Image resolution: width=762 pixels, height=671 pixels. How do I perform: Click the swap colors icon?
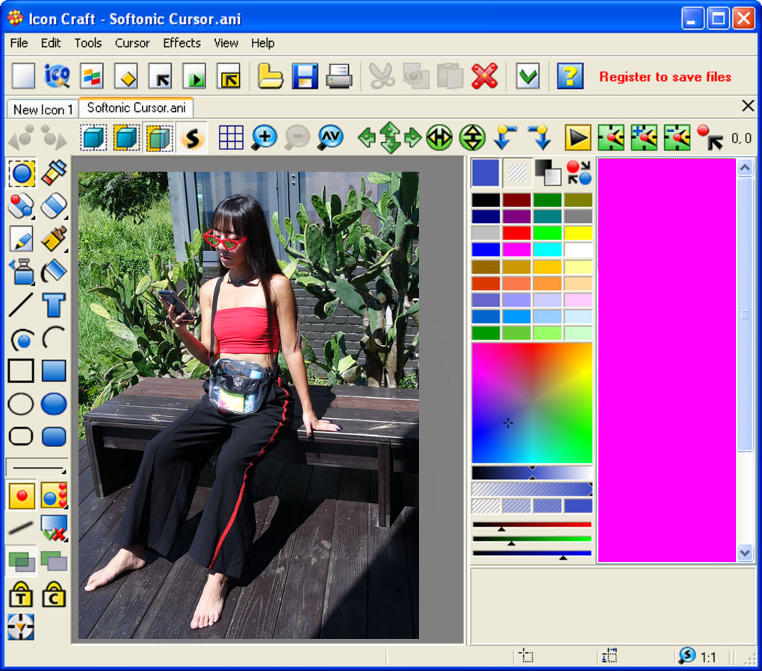(x=579, y=172)
